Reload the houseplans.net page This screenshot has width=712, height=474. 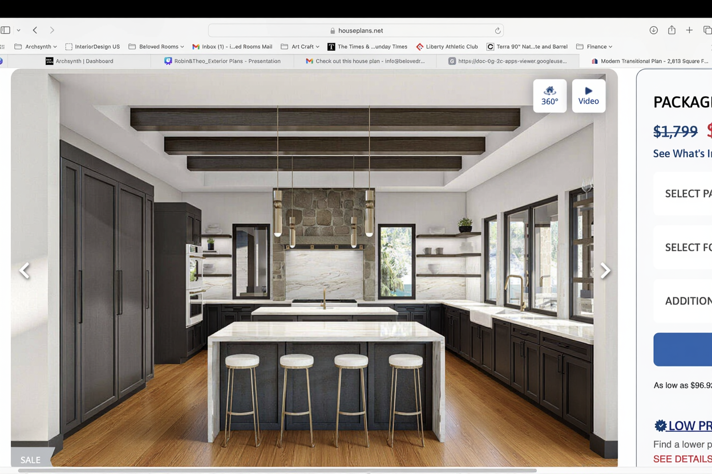point(497,31)
